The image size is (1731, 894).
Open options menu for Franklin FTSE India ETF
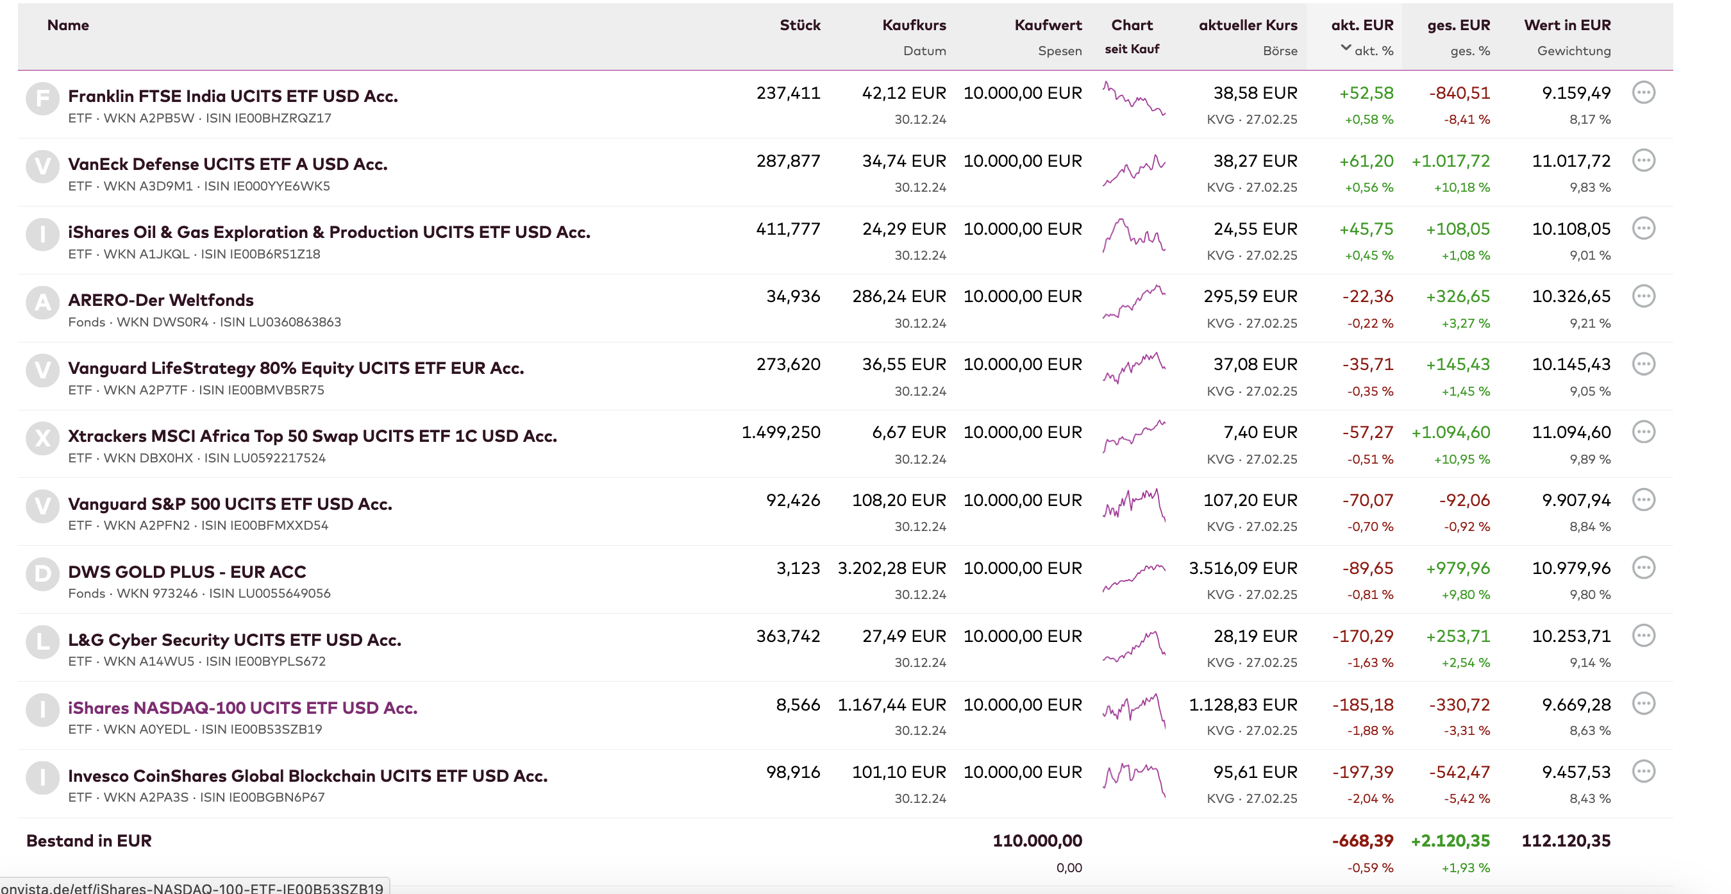point(1643,93)
